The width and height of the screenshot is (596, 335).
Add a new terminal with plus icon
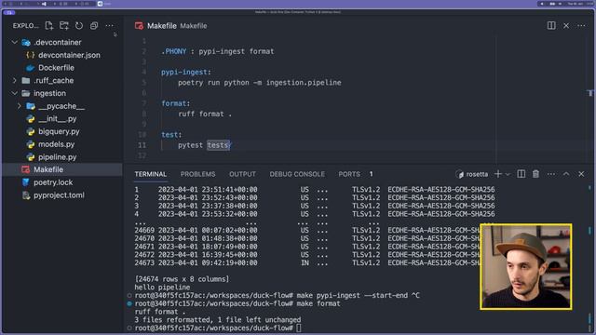point(498,174)
